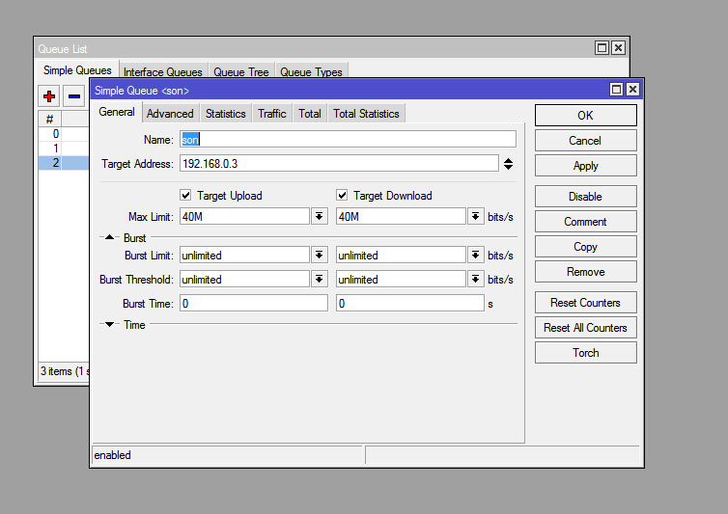Uncheck the Target Download checkbox
The image size is (728, 514).
click(x=342, y=195)
